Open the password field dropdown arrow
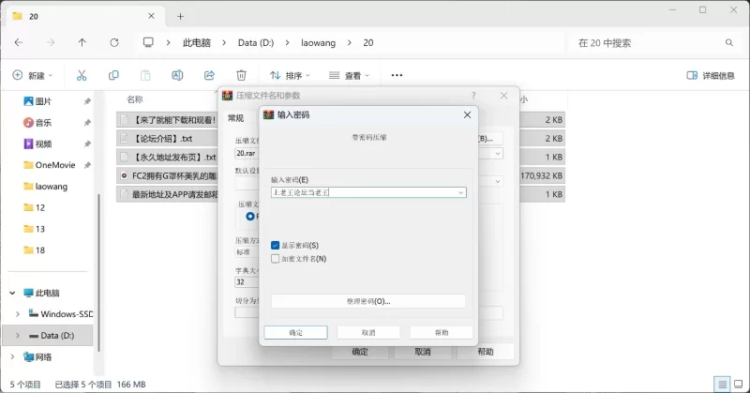The image size is (750, 393). (460, 192)
